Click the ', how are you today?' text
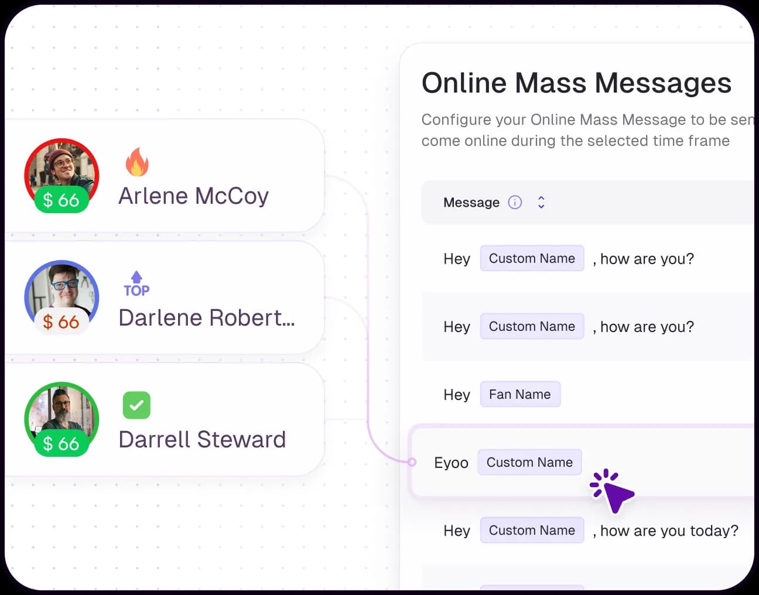The image size is (759, 595). pos(665,531)
